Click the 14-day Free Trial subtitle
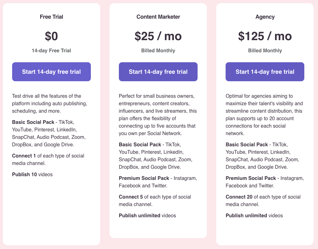 (x=51, y=50)
